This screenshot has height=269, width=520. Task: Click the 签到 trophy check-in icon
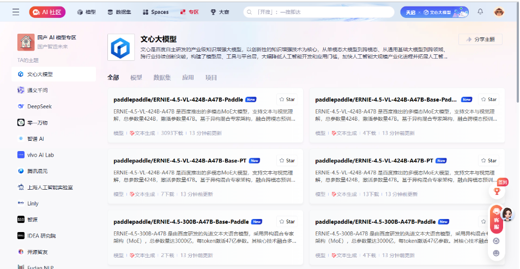(497, 191)
